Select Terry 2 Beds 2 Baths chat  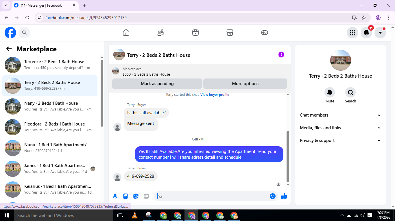pyautogui.click(x=50, y=85)
